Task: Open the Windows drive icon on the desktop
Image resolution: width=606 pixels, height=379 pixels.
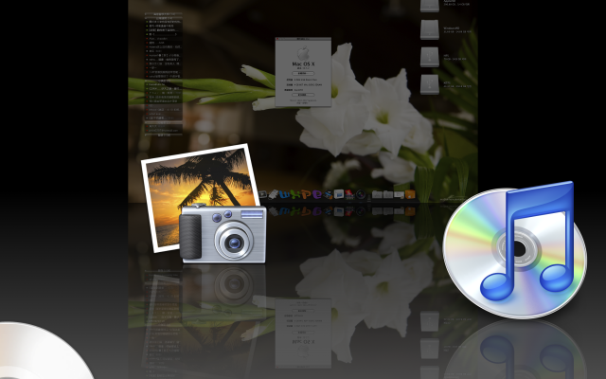Action: (430, 29)
